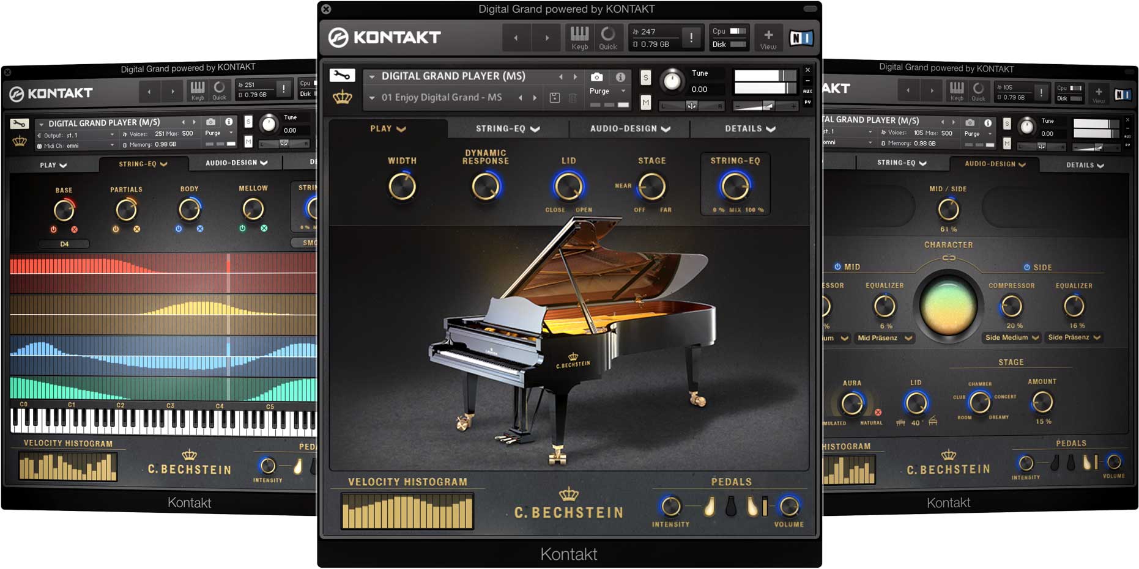This screenshot has height=569, width=1139.
Task: Open the Keyb keyboard panel in center window
Action: pos(579,37)
